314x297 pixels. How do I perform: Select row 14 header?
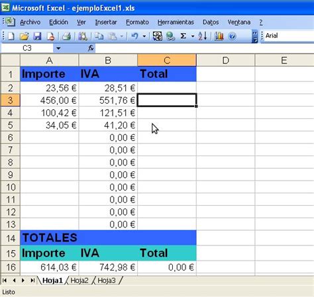11,238
